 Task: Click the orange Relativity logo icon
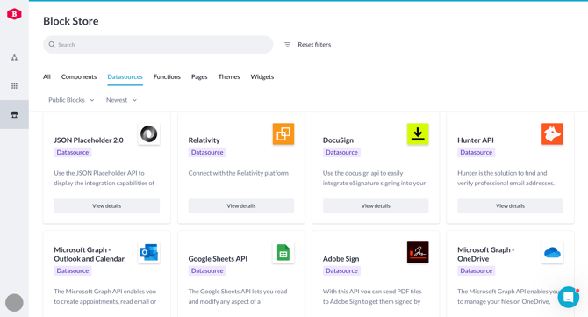click(283, 134)
